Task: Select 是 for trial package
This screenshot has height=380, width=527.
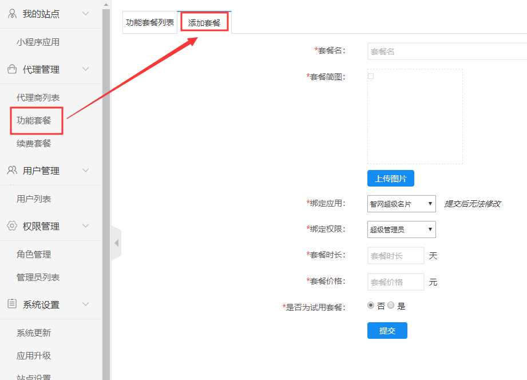Action: point(391,306)
